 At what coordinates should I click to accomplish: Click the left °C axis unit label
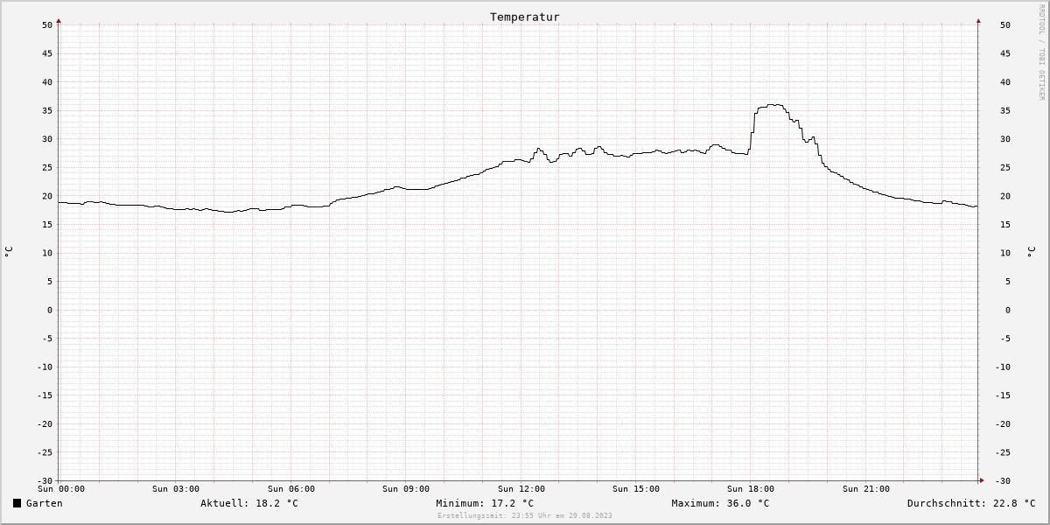pyautogui.click(x=9, y=252)
